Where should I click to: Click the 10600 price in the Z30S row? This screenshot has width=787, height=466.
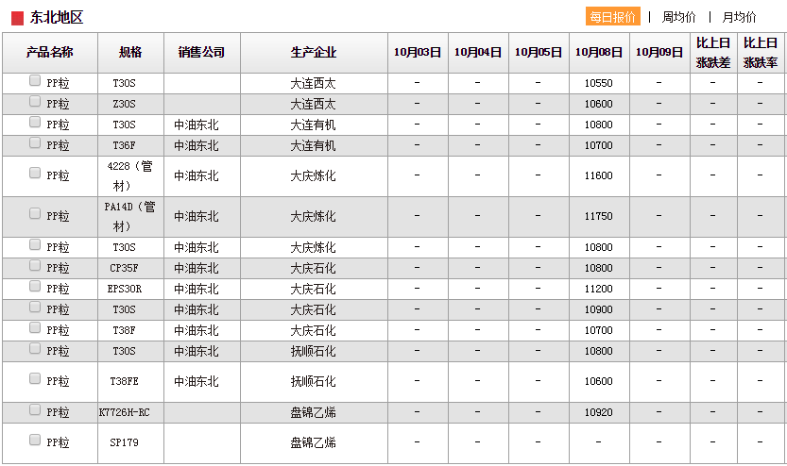[599, 104]
